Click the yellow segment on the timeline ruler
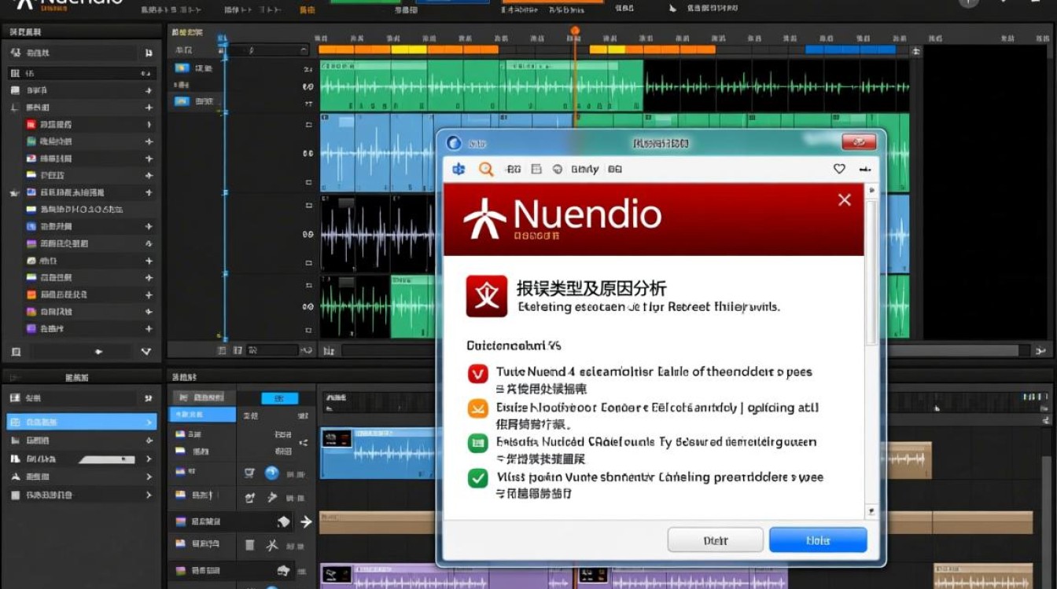The height and width of the screenshot is (589, 1057). pos(408,49)
